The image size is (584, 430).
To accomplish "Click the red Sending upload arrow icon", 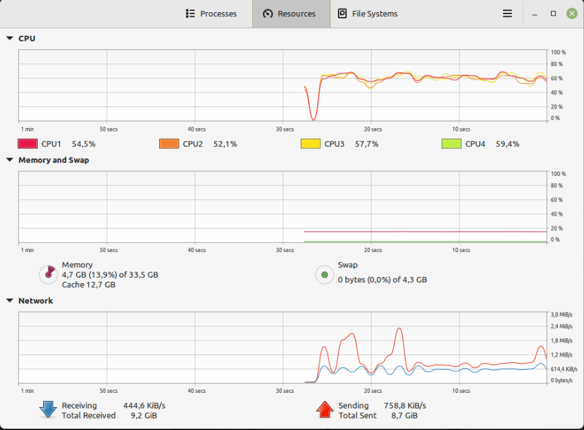I will [x=325, y=410].
